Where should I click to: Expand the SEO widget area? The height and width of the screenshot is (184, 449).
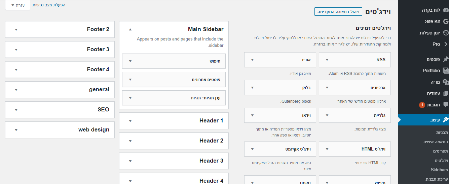pyautogui.click(x=16, y=110)
